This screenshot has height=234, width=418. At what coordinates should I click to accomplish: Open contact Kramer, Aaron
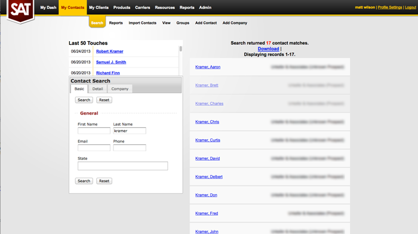208,67
